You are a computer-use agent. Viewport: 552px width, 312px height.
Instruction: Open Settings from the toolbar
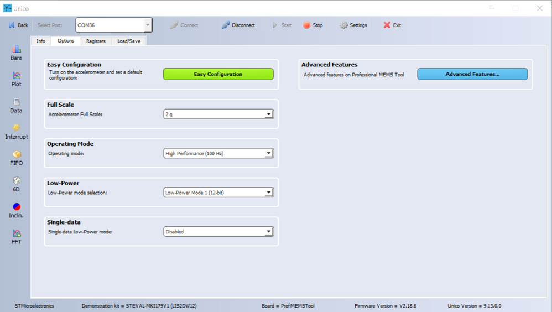pos(353,25)
